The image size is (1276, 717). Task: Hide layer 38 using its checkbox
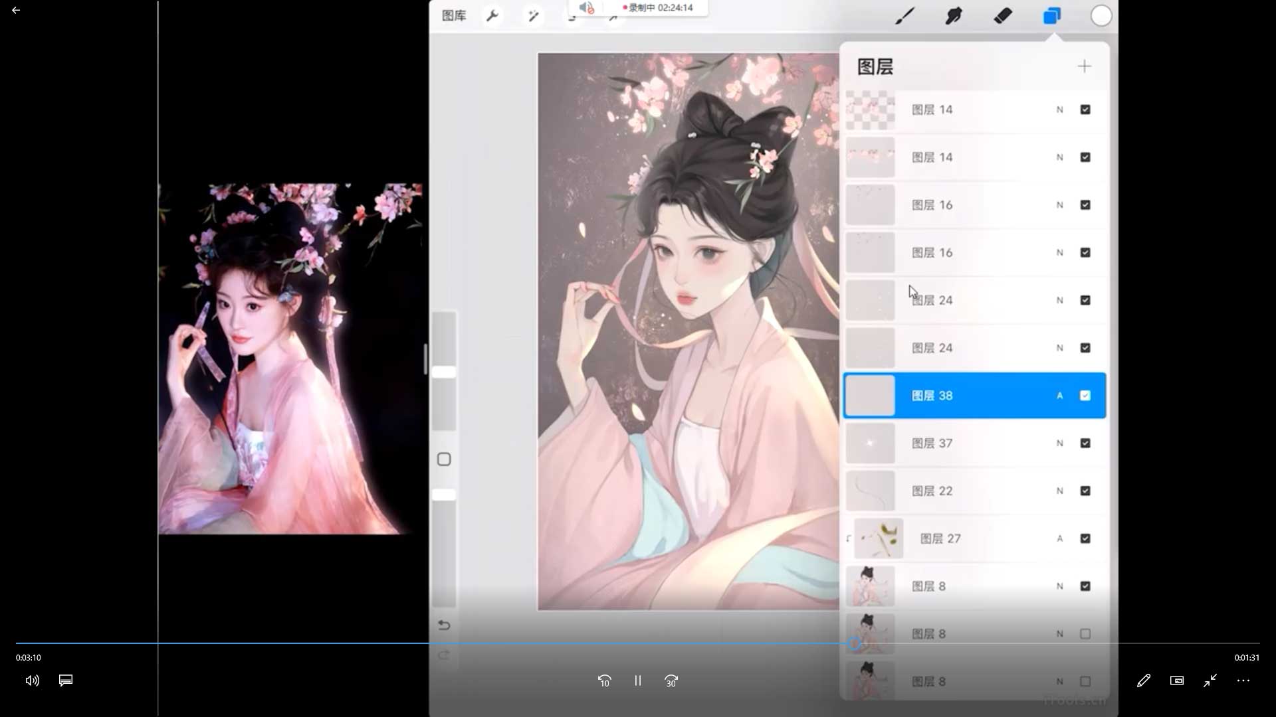pyautogui.click(x=1085, y=396)
